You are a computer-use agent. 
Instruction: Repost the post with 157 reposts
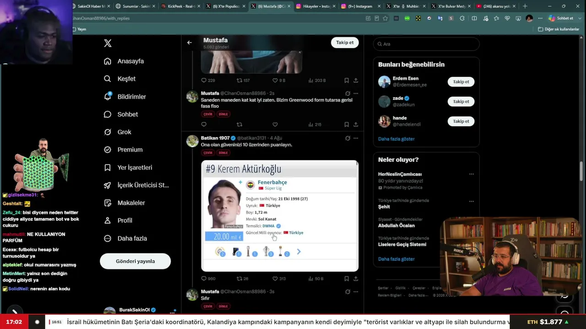pos(239,80)
